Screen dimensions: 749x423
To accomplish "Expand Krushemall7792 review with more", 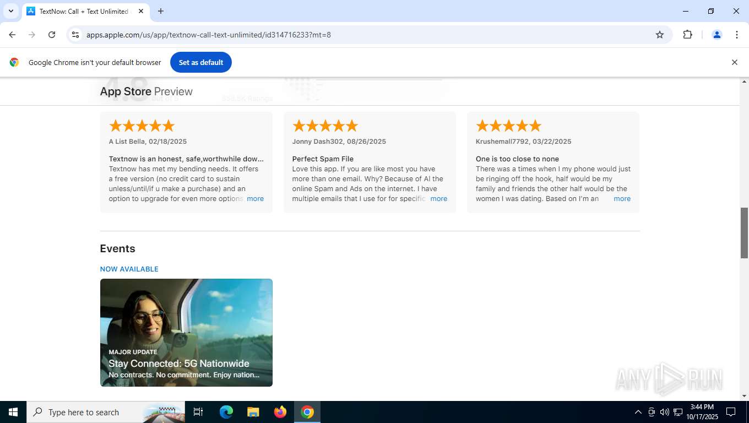I will coord(622,199).
